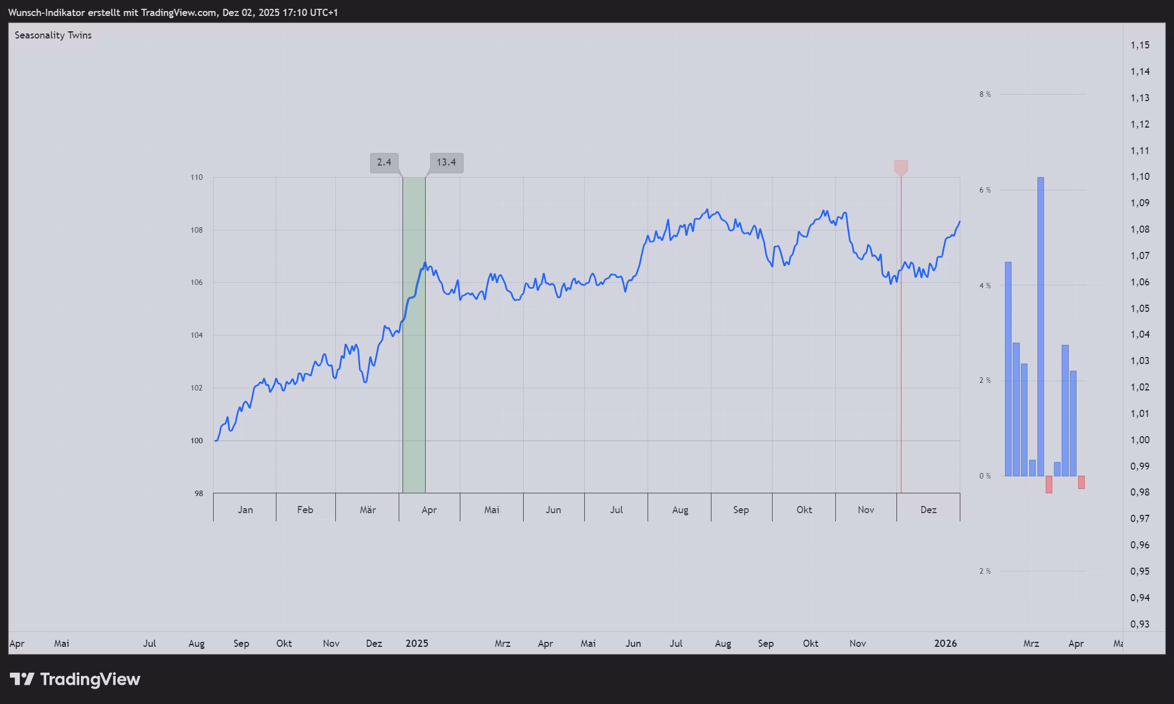The width and height of the screenshot is (1174, 704).
Task: Click the green shaded April window
Action: click(x=414, y=385)
